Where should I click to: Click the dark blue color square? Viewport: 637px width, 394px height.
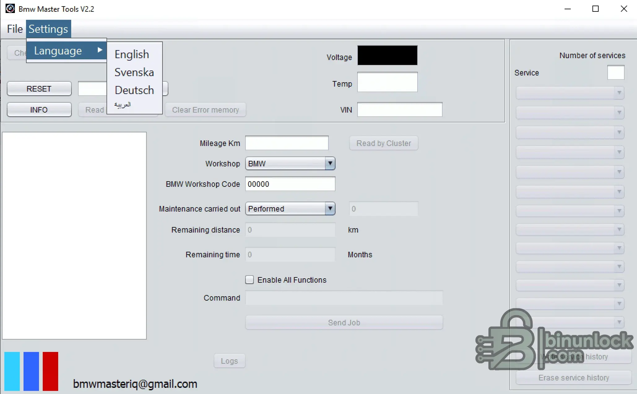tap(31, 371)
